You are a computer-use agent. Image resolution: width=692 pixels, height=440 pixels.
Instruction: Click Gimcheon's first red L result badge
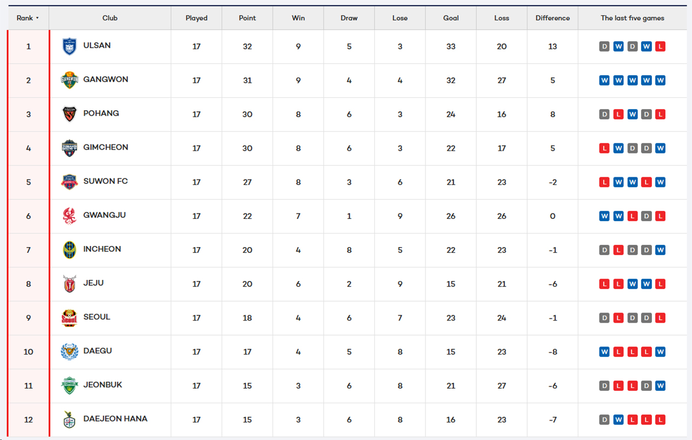click(x=604, y=148)
